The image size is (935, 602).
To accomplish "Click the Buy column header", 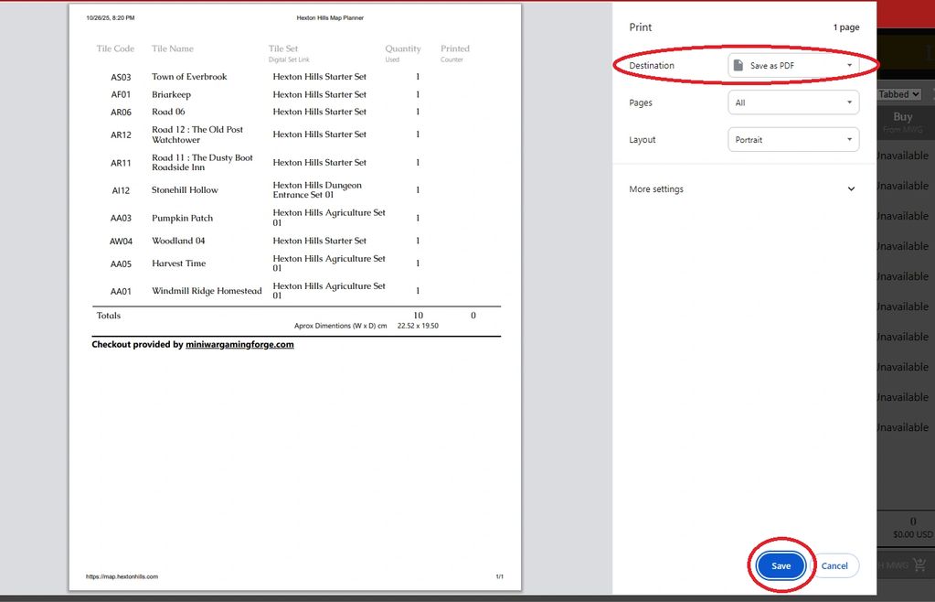I will 902,117.
